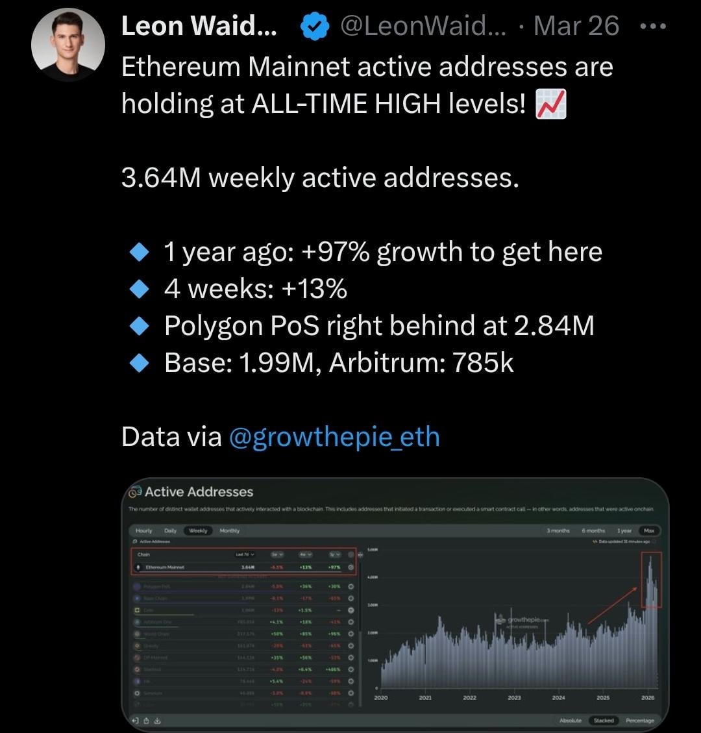Click the embed icon at chart's bottom-left
This screenshot has width=701, height=733.
coord(135,721)
